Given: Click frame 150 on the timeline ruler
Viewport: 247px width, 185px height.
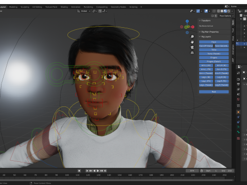Looking at the screenshot, I should (x=119, y=175).
